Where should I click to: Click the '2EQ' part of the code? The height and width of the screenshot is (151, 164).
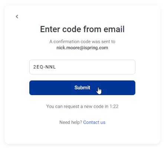tap(38, 67)
